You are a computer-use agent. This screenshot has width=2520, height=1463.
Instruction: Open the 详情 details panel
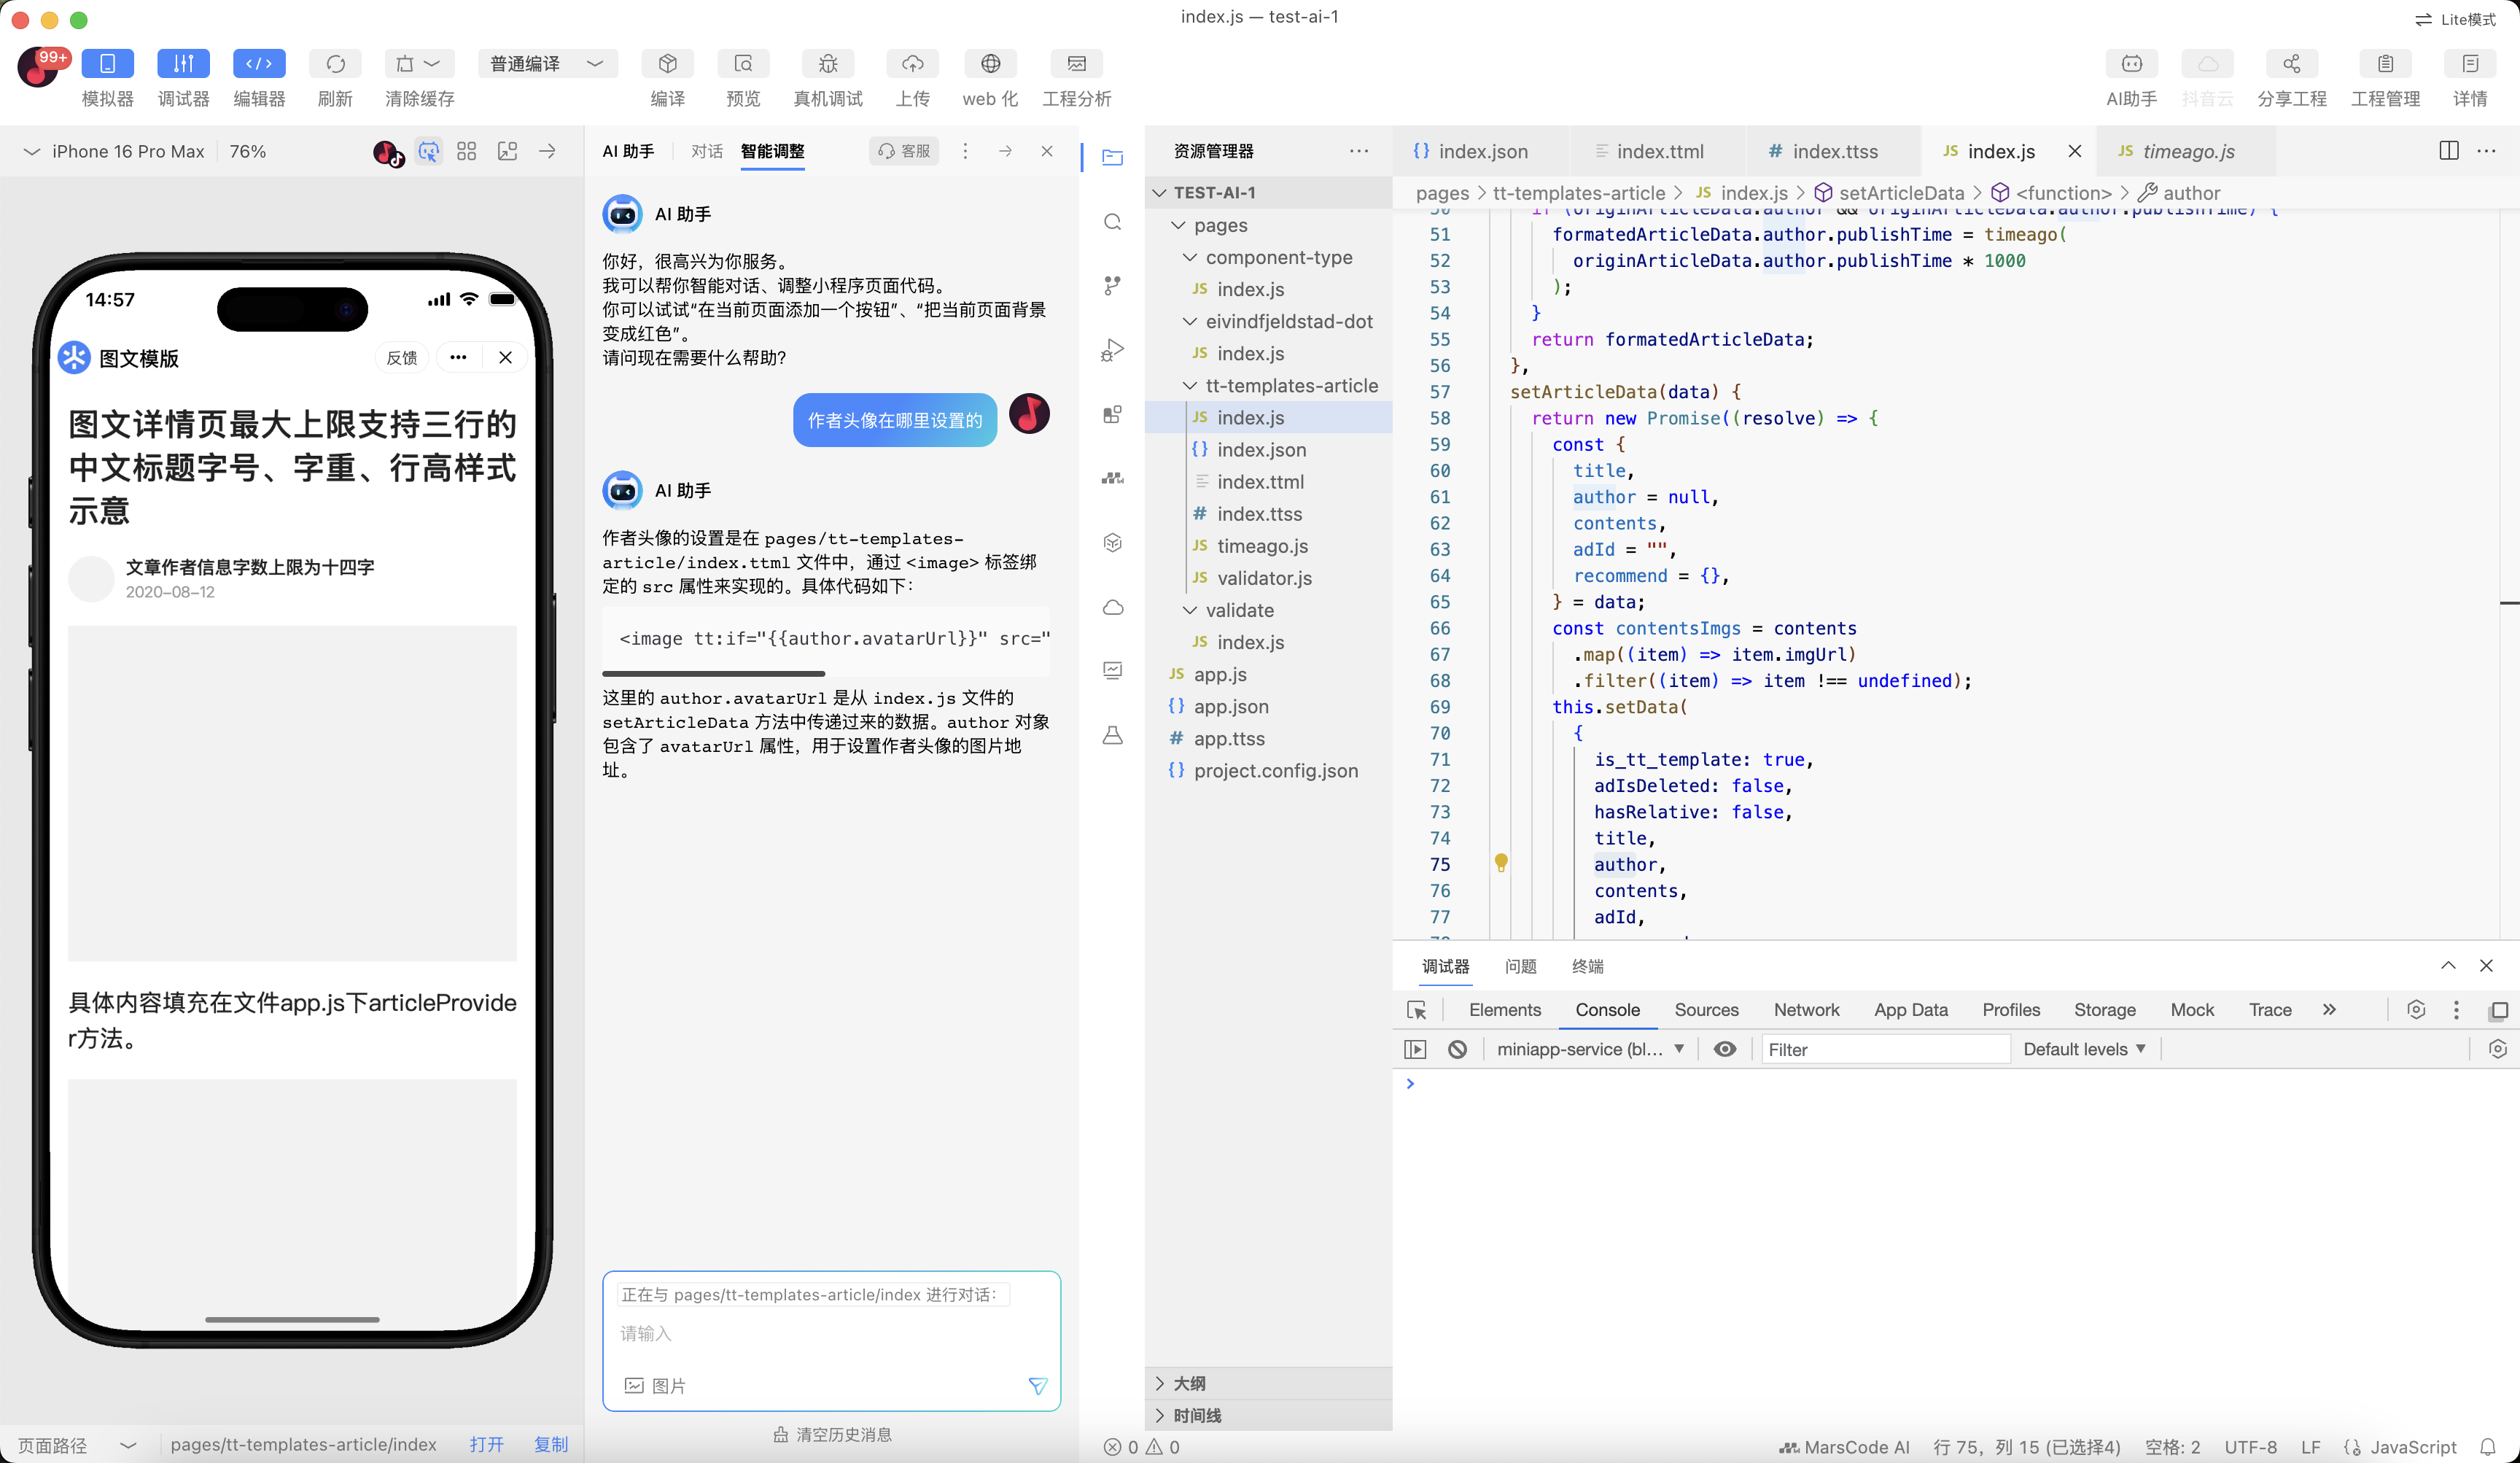pos(2470,64)
